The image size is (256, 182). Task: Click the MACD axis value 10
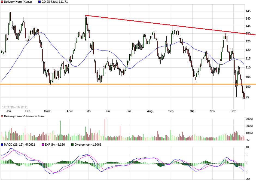click(x=247, y=147)
